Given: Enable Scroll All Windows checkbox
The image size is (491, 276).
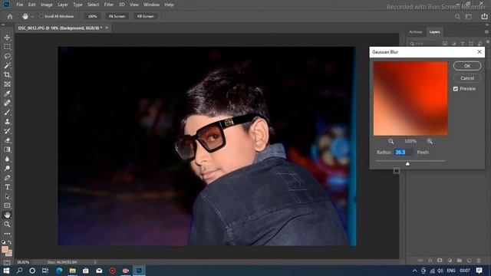Looking at the screenshot, I should [41, 16].
